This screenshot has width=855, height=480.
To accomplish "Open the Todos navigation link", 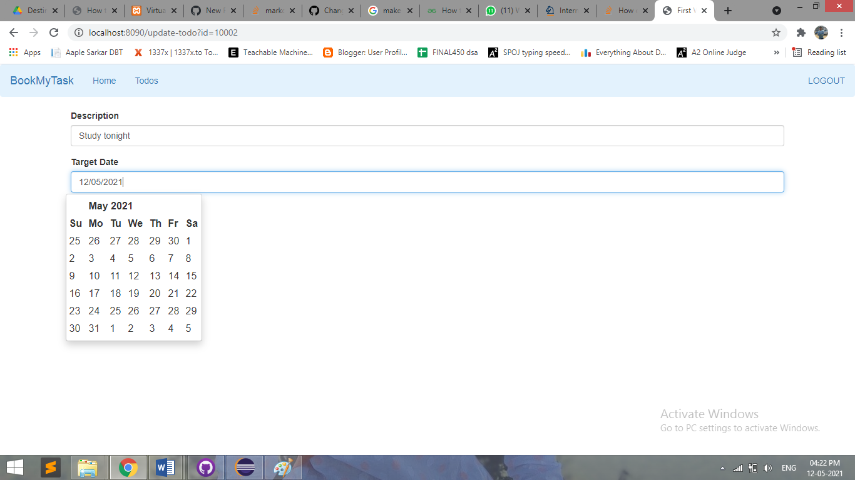I will [146, 81].
